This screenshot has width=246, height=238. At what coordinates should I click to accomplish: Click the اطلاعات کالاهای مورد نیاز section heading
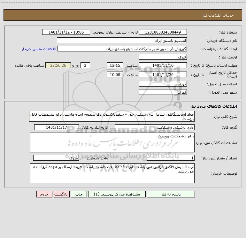(x=213, y=106)
